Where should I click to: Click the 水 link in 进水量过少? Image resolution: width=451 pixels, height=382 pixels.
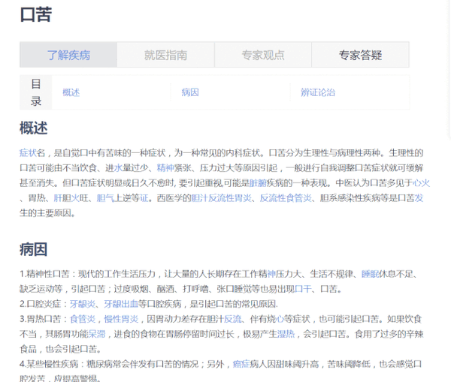(x=118, y=168)
